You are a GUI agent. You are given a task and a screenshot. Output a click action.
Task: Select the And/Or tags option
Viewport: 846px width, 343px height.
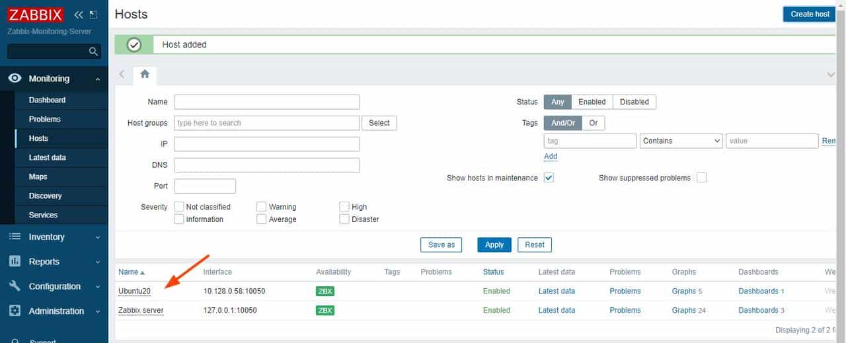coord(563,123)
